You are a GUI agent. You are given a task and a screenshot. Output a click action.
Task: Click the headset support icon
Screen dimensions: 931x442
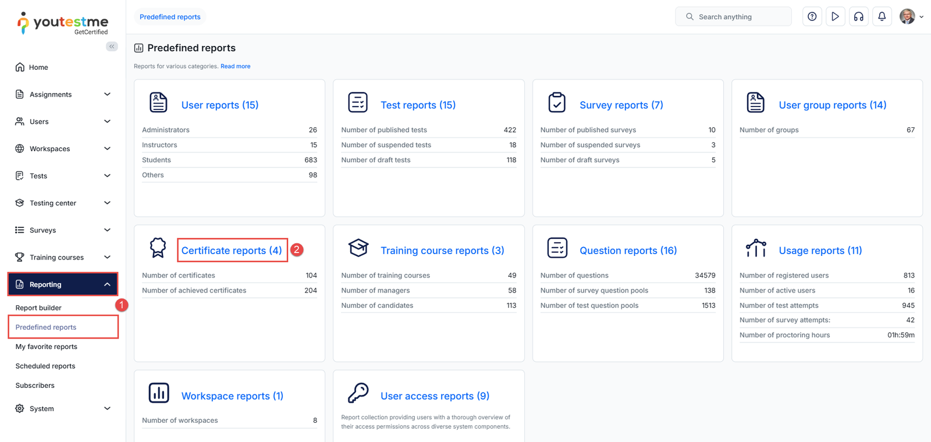[858, 17]
